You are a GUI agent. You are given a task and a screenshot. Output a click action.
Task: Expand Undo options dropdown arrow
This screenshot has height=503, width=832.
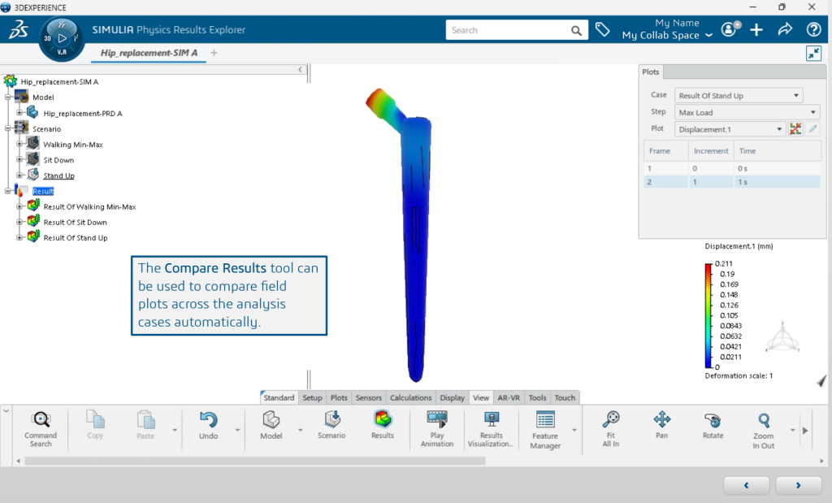(x=237, y=431)
